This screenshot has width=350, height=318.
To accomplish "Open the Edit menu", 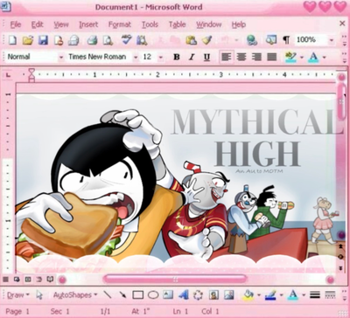I will click(38, 24).
